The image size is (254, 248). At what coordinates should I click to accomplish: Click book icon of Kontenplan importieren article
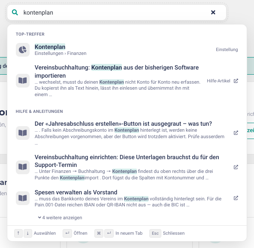tap(23, 81)
